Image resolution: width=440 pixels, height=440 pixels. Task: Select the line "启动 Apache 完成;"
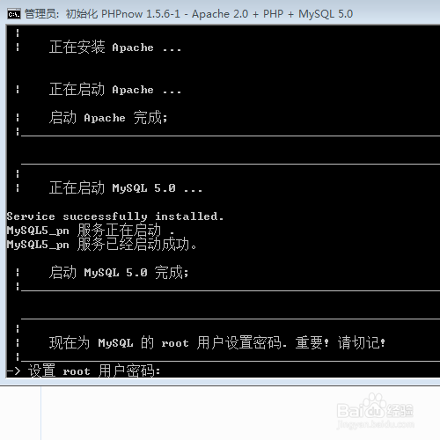tap(108, 117)
